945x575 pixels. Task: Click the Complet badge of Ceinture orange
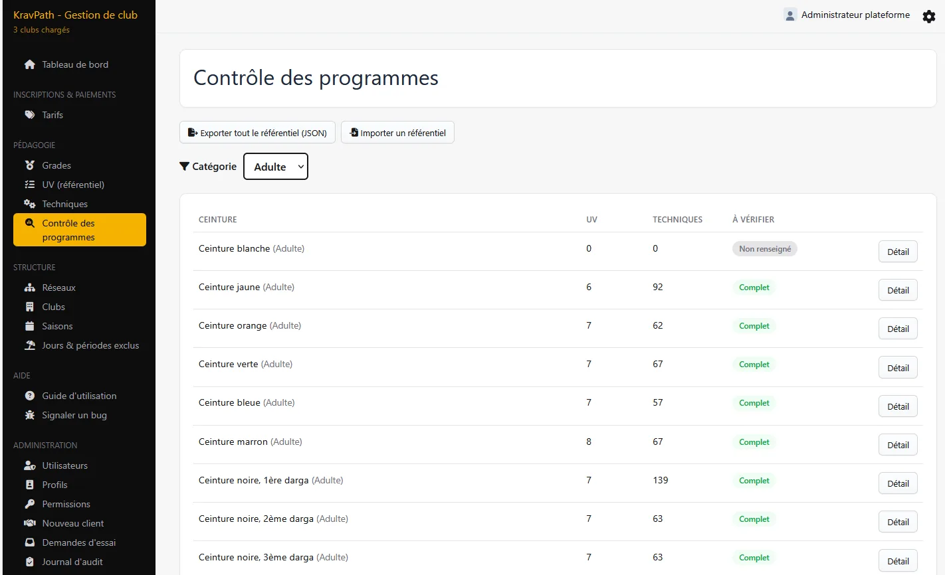click(754, 326)
